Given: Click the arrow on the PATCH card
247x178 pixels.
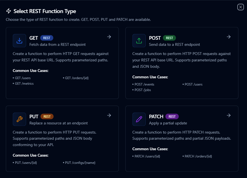Looking at the screenshot, I should pyautogui.click(x=228, y=115).
